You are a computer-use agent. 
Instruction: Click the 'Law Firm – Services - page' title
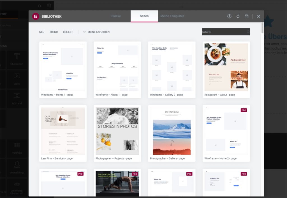(x=57, y=158)
